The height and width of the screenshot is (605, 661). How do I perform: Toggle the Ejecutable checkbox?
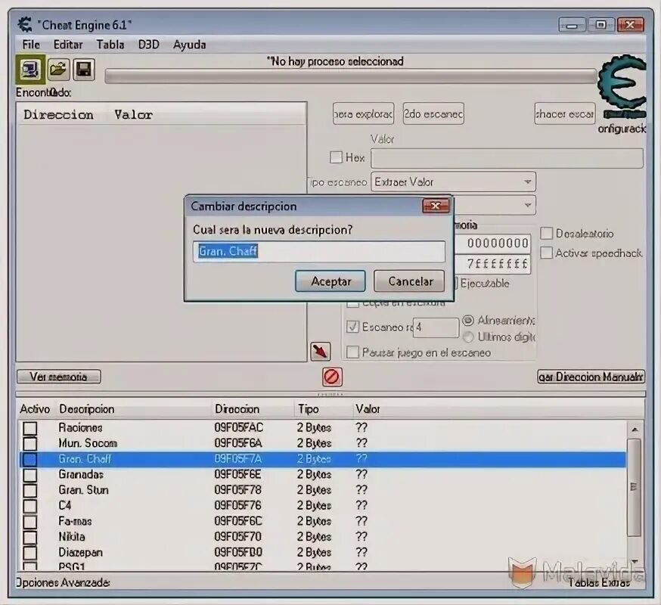pyautogui.click(x=456, y=283)
